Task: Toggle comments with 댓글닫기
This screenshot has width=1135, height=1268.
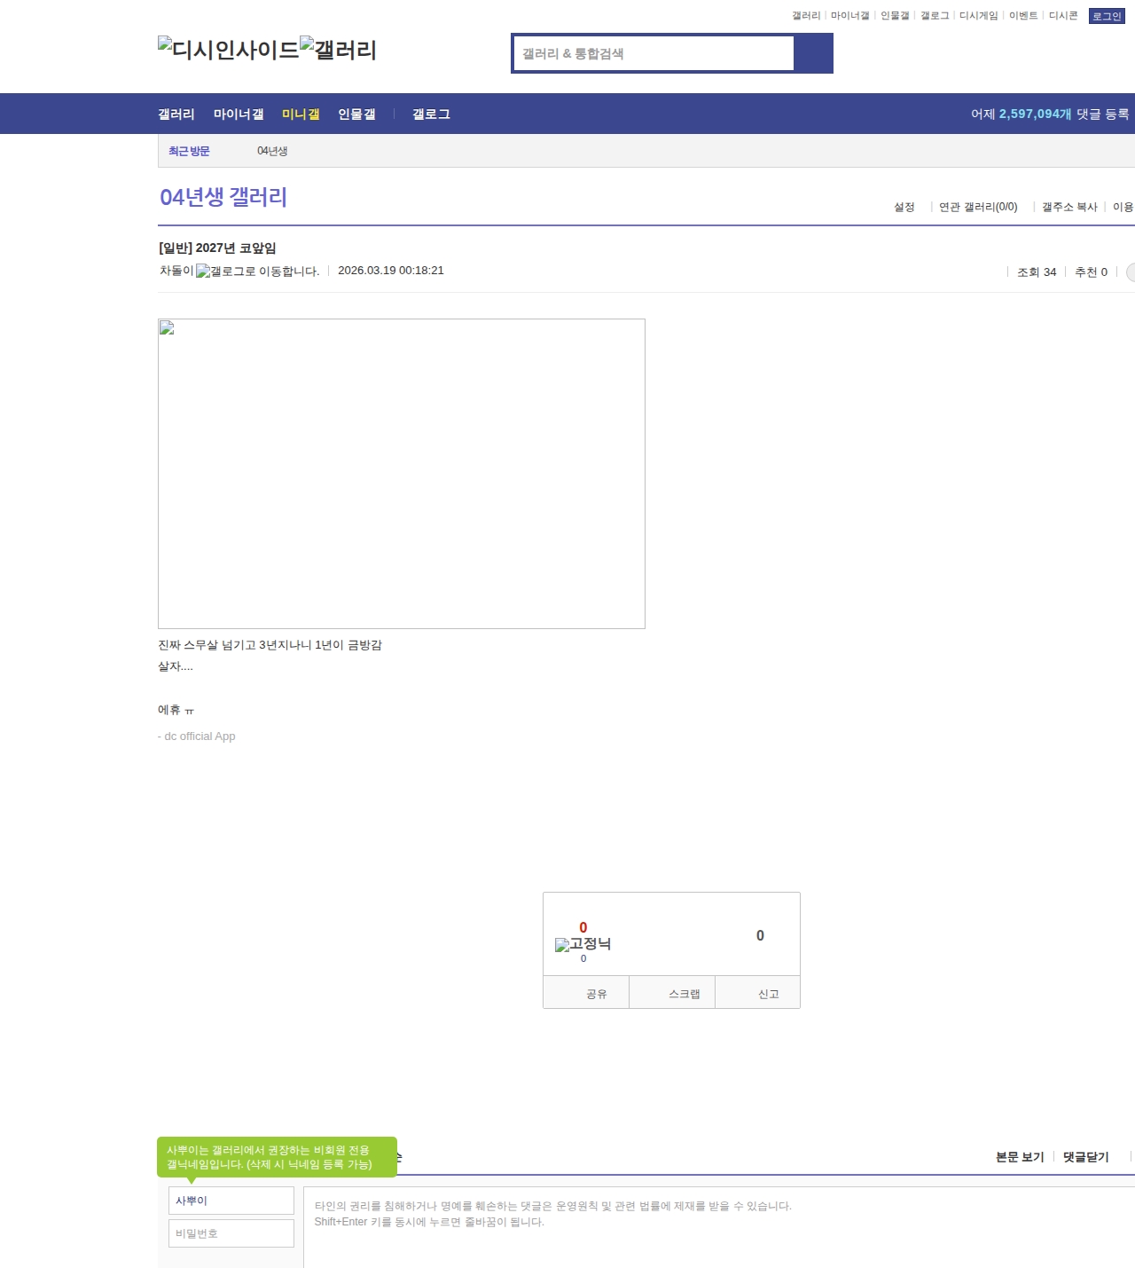Action: 1085,1157
